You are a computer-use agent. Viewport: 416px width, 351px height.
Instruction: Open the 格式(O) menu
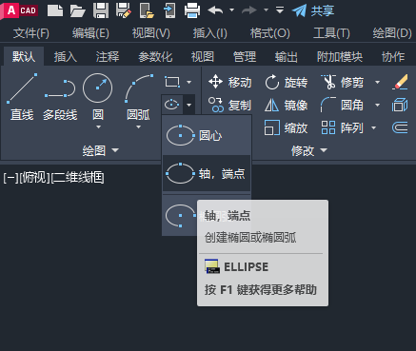pos(270,33)
